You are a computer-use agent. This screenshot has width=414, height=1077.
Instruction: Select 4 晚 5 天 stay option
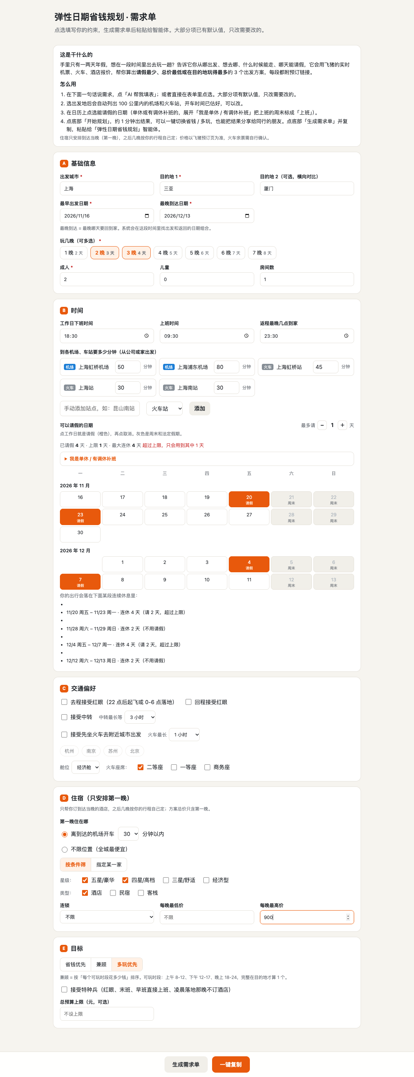pos(168,253)
